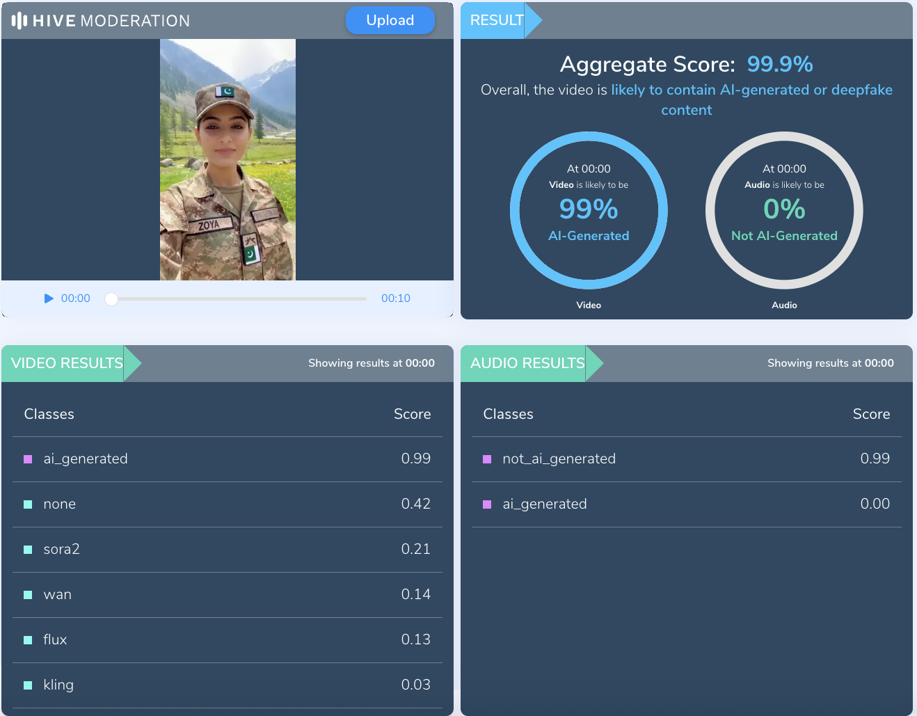Select the AUDIO RESULTS tab header

pos(527,363)
